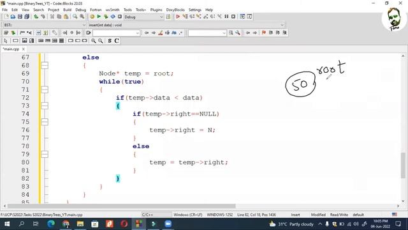Image resolution: width=408 pixels, height=230 pixels.
Task: Click the Read/Write status bar entry
Action: 339,215
